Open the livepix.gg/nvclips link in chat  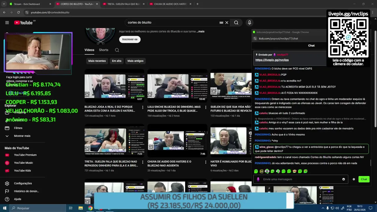point(272,60)
